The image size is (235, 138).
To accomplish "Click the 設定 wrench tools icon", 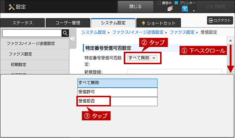I will [11, 7].
